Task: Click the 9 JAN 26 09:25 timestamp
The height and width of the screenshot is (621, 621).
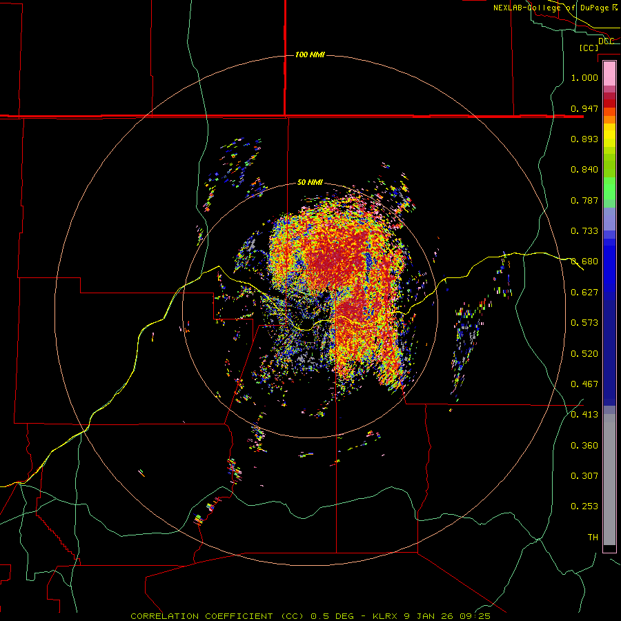Action: click(446, 616)
